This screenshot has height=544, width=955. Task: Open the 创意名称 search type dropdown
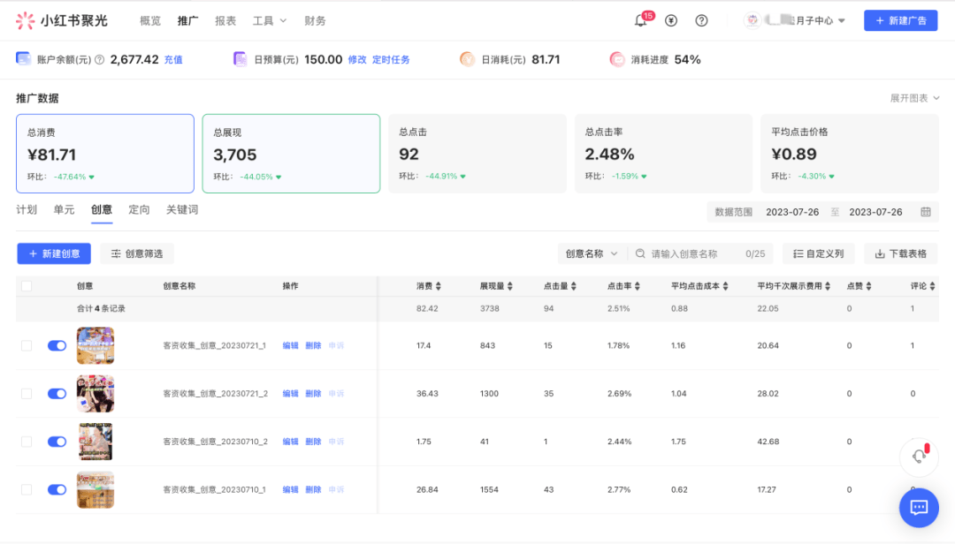pyautogui.click(x=592, y=253)
